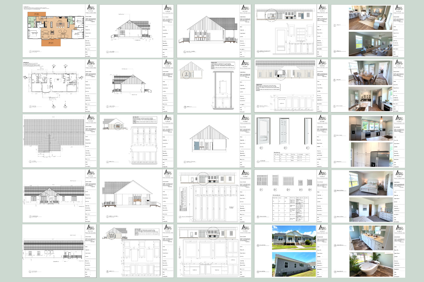The height and width of the screenshot is (282, 424).
Task: Open the colored floor plan sheet
Action: click(x=59, y=31)
